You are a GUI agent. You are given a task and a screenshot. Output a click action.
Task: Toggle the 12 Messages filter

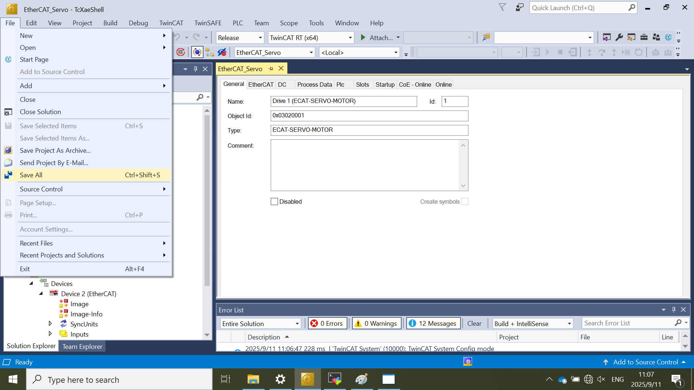click(x=433, y=324)
